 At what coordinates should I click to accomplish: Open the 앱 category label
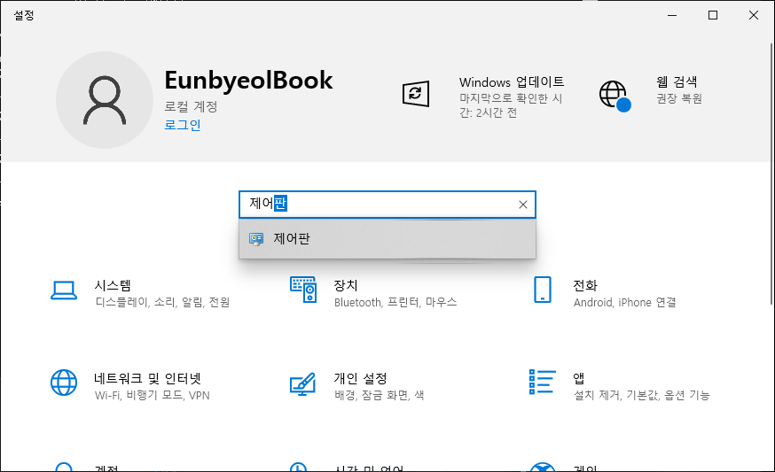[579, 379]
